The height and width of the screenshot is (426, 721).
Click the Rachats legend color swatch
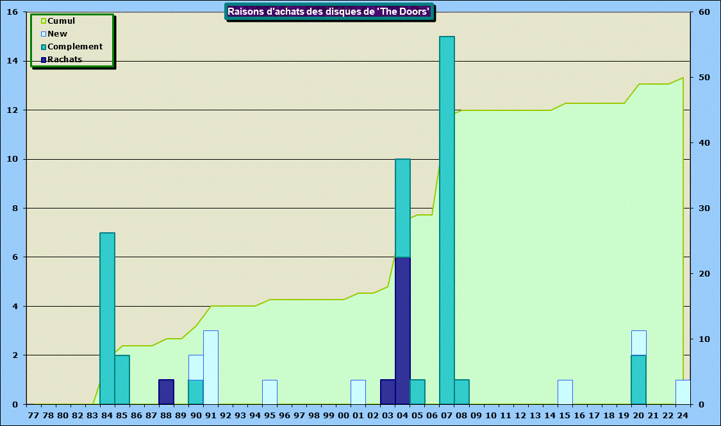[44, 60]
